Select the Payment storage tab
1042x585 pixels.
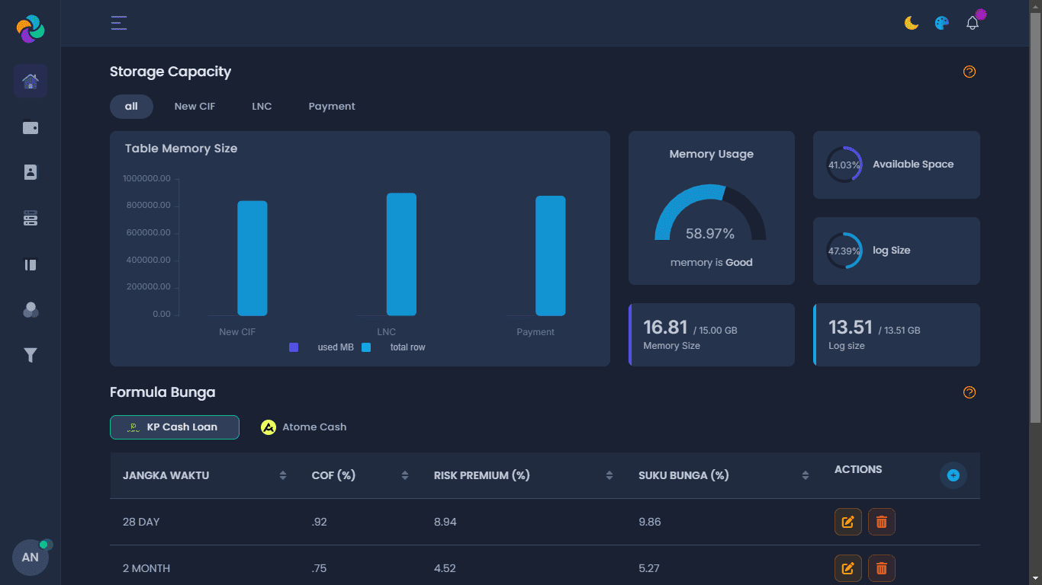click(332, 107)
